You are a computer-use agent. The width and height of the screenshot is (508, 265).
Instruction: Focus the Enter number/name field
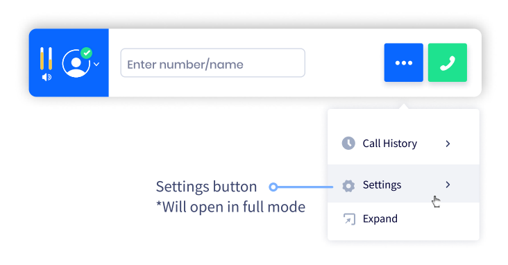pos(213,63)
